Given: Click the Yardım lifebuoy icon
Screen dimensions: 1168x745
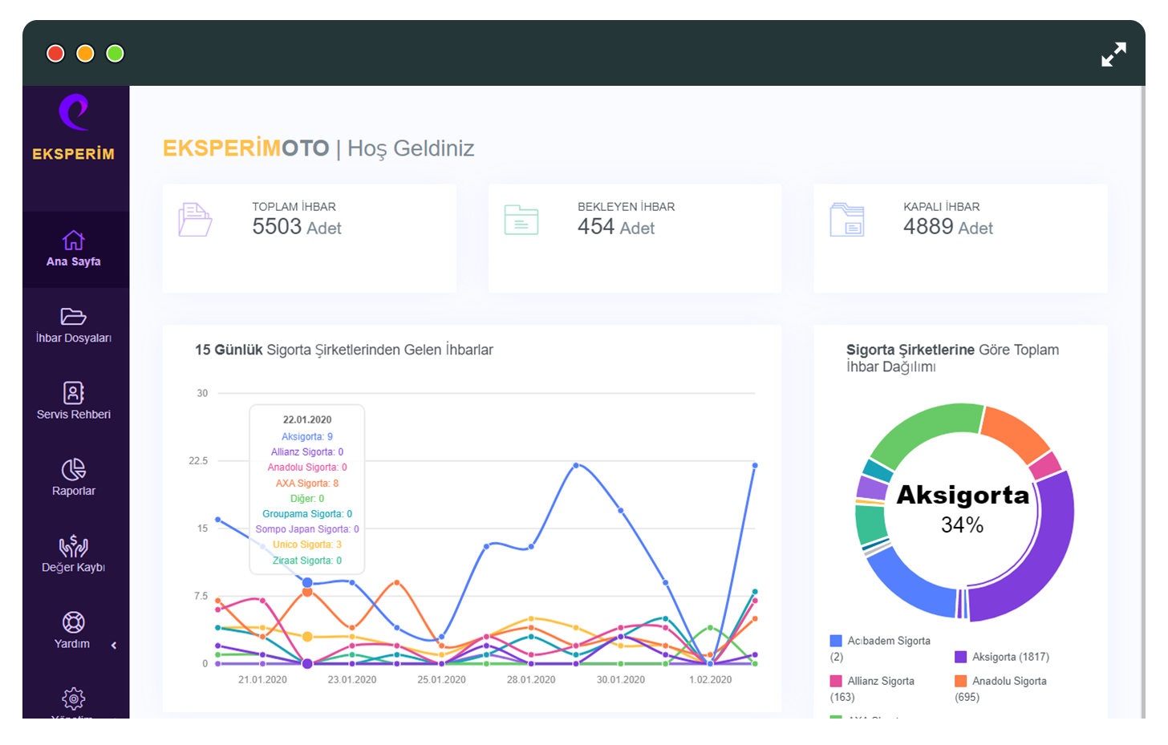Looking at the screenshot, I should (x=73, y=622).
